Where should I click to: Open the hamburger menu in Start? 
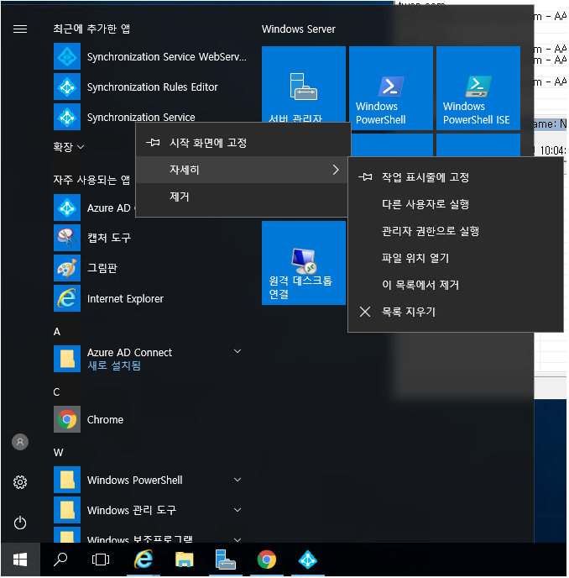20,29
